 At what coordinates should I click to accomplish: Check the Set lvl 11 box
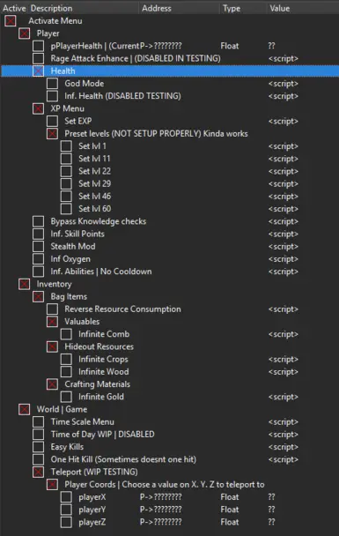click(x=66, y=159)
